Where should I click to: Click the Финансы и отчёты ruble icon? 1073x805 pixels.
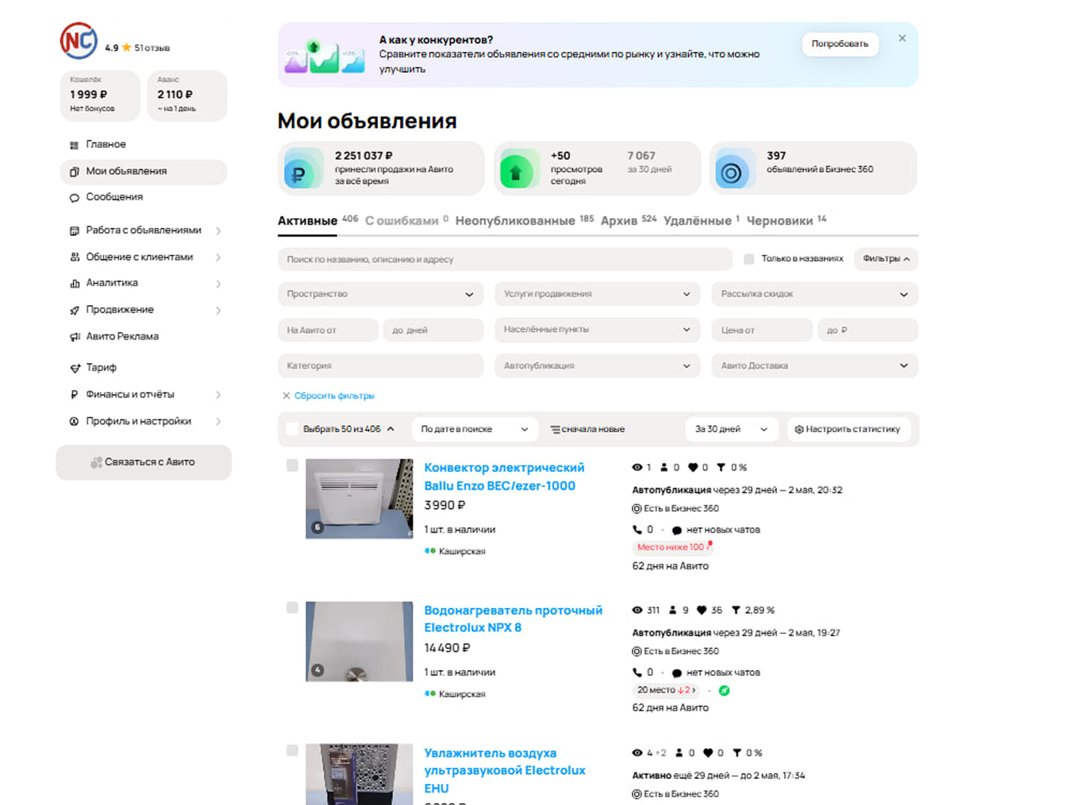tap(74, 395)
